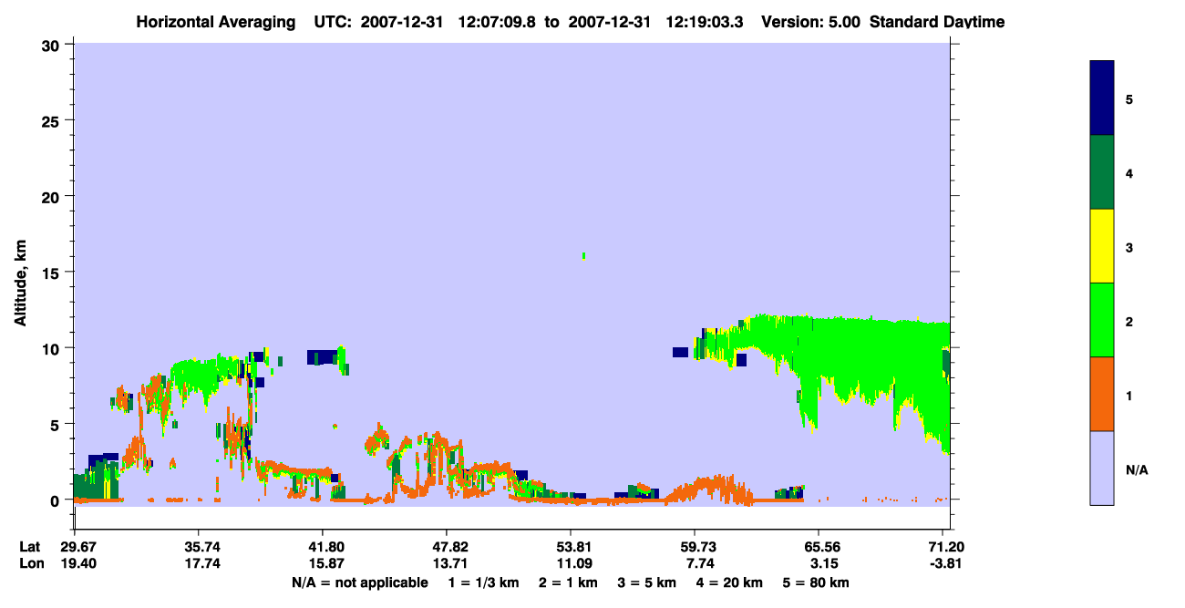
Task: Click the y-axis tick label 0
Action: point(57,500)
